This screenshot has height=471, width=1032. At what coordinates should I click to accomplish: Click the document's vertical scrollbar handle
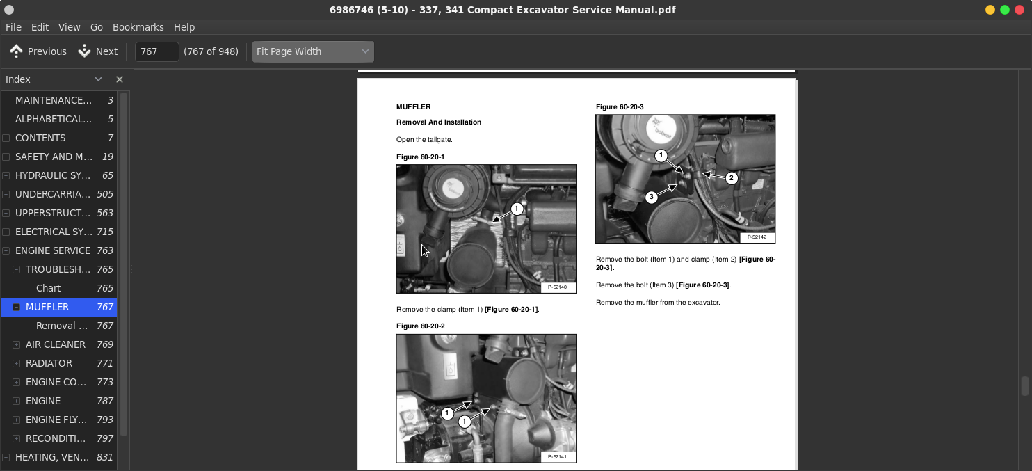1024,385
